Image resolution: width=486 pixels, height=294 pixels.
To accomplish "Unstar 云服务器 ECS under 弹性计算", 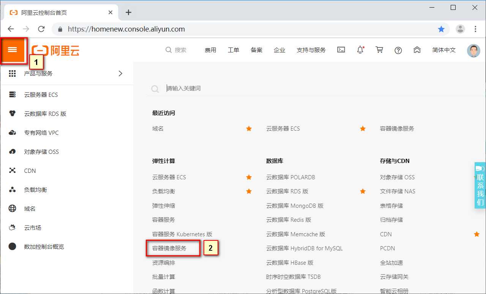I will click(x=249, y=177).
